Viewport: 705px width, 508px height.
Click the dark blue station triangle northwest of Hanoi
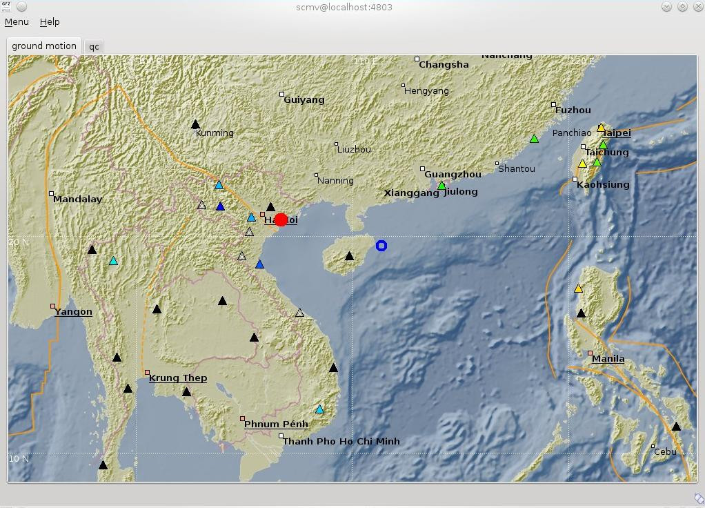click(220, 206)
